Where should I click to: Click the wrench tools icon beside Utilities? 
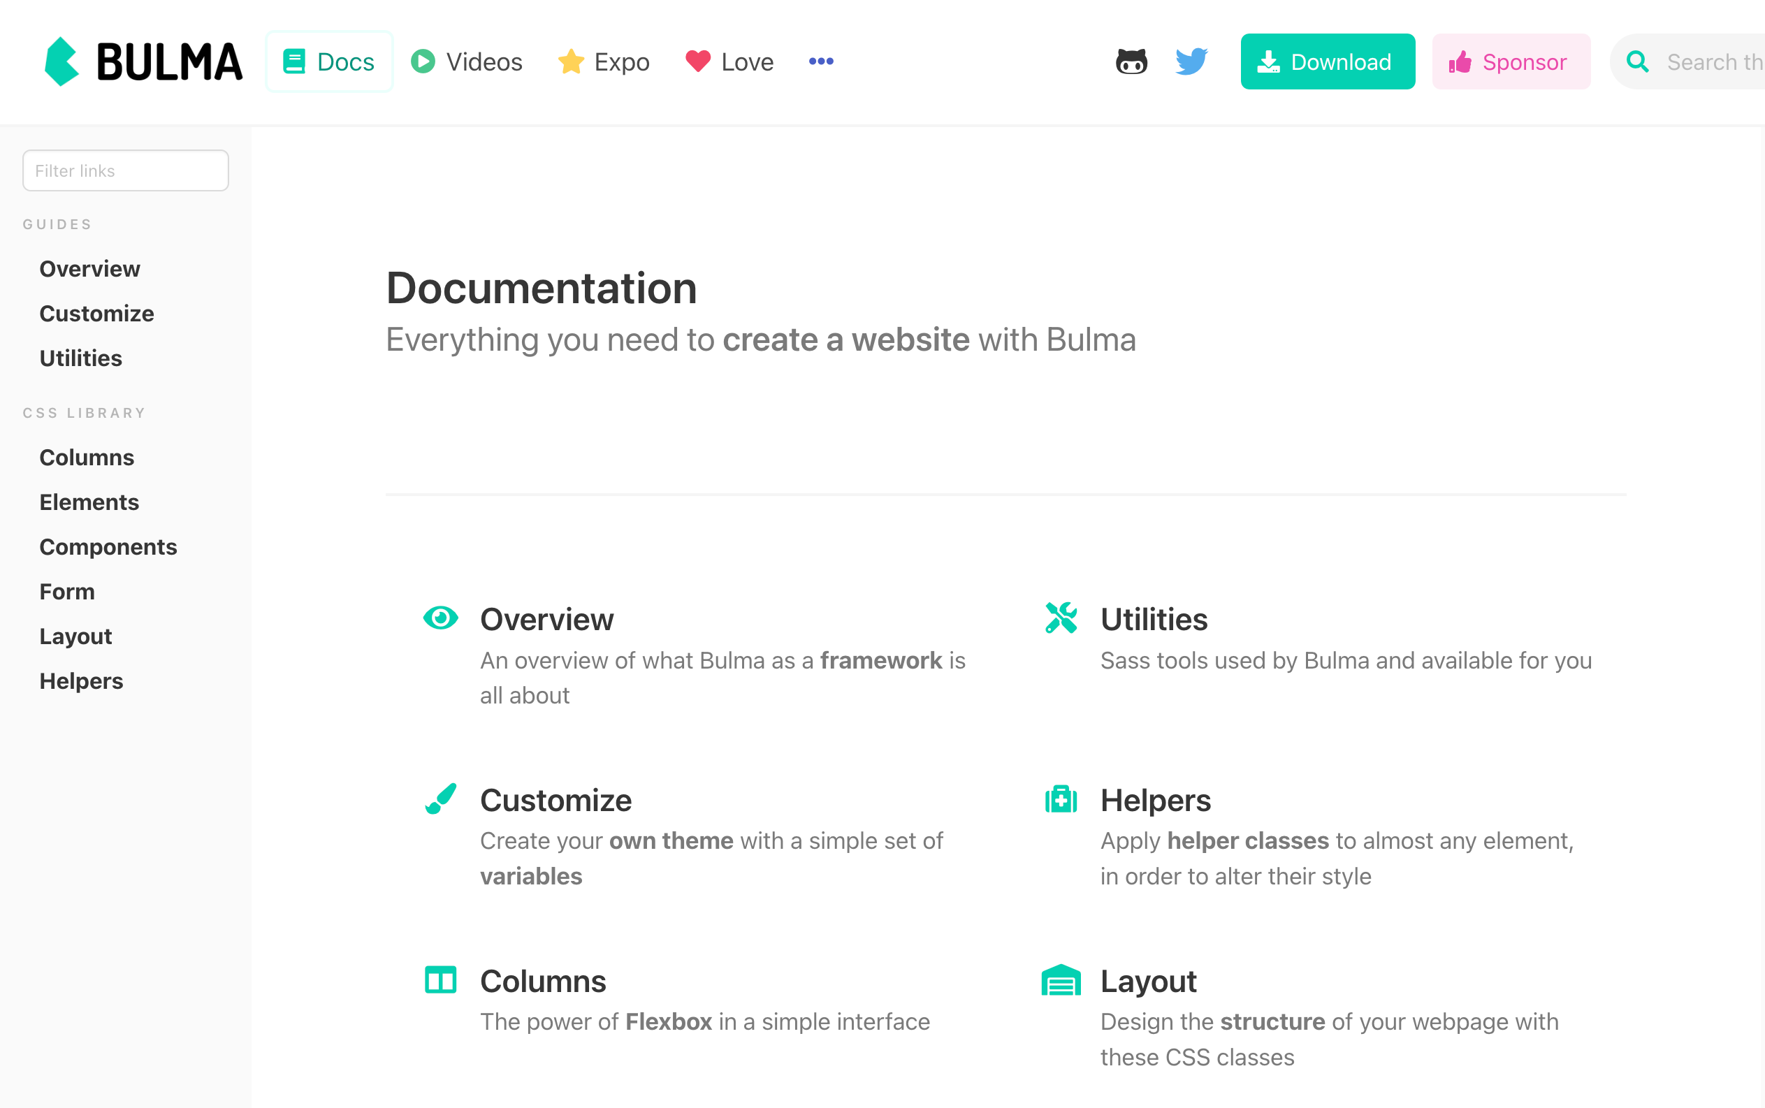click(x=1061, y=618)
